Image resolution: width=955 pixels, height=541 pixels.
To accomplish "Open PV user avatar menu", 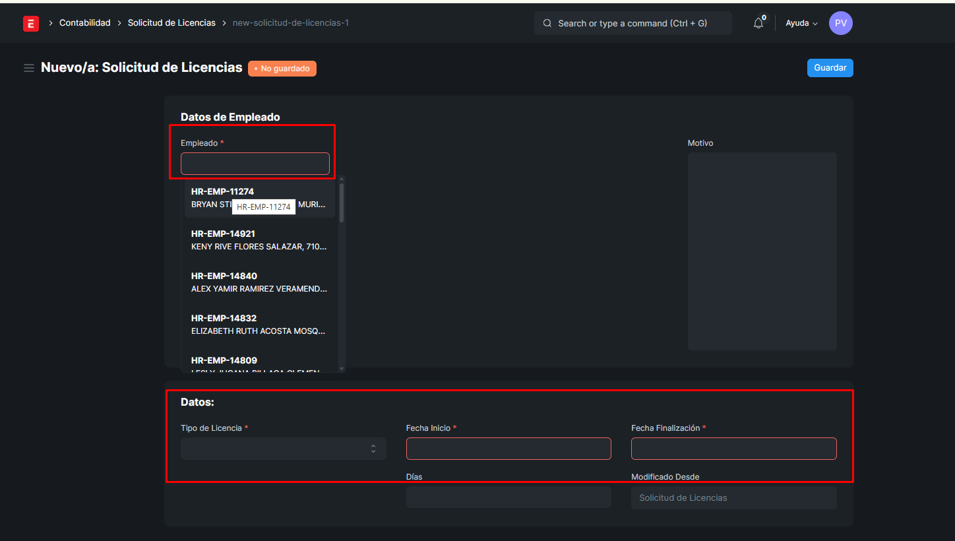I will pos(840,23).
